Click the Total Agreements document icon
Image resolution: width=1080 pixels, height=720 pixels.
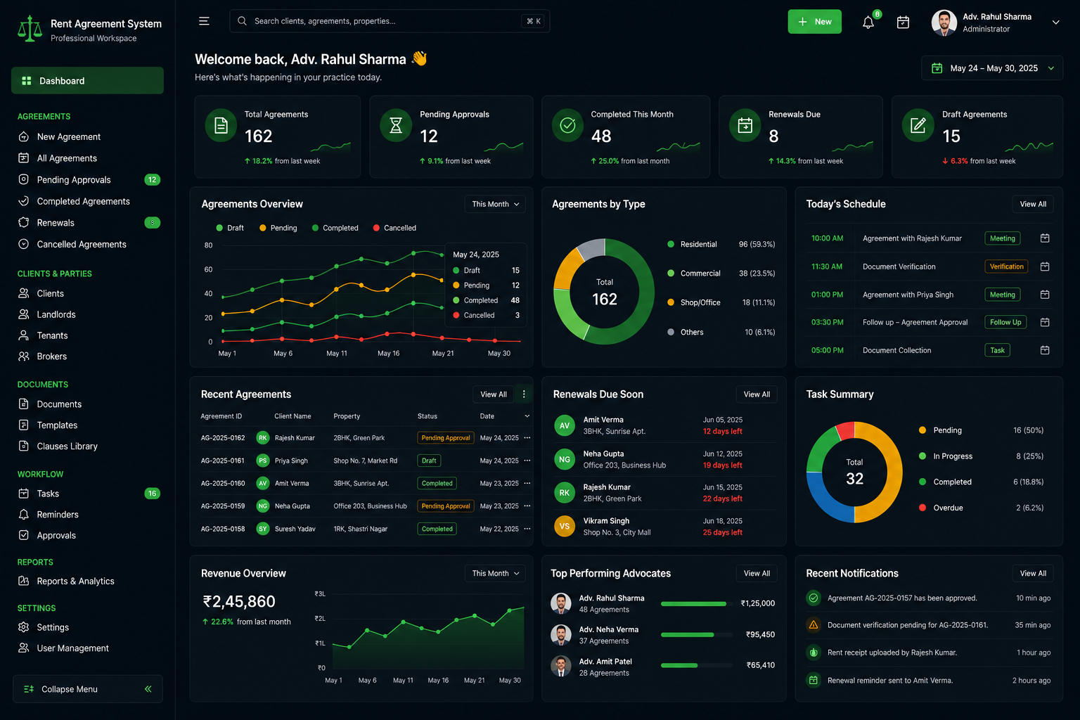(x=221, y=126)
